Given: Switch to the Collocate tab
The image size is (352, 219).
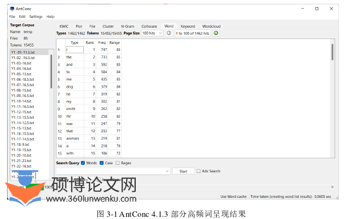Looking at the screenshot, I should click(149, 26).
